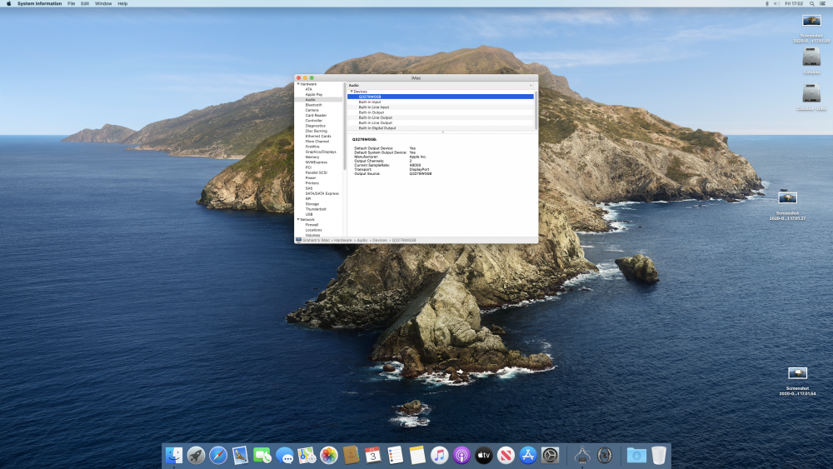Select the Catalina disk on desktop

[x=811, y=57]
